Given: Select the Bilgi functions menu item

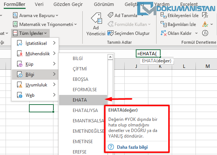Looking at the screenshot, I should click(x=35, y=75).
